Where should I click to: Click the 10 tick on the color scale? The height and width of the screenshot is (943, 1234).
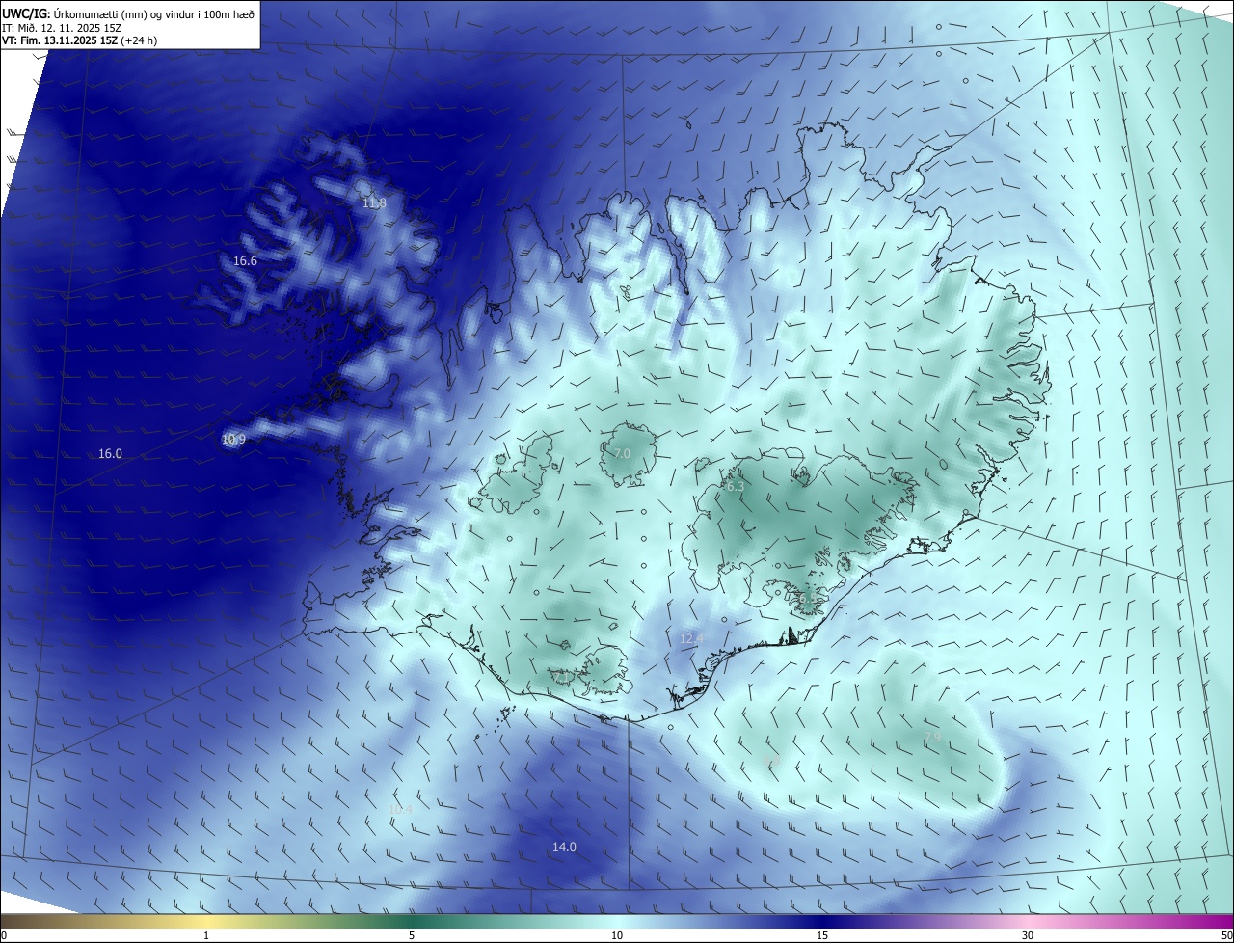click(617, 935)
